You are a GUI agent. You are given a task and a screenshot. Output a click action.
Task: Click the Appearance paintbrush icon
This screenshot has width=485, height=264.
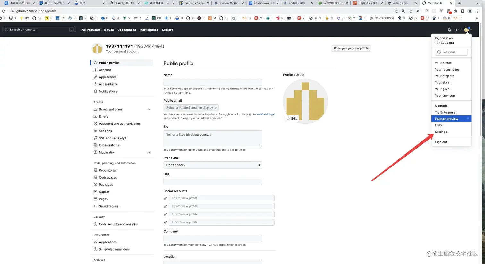click(x=95, y=77)
